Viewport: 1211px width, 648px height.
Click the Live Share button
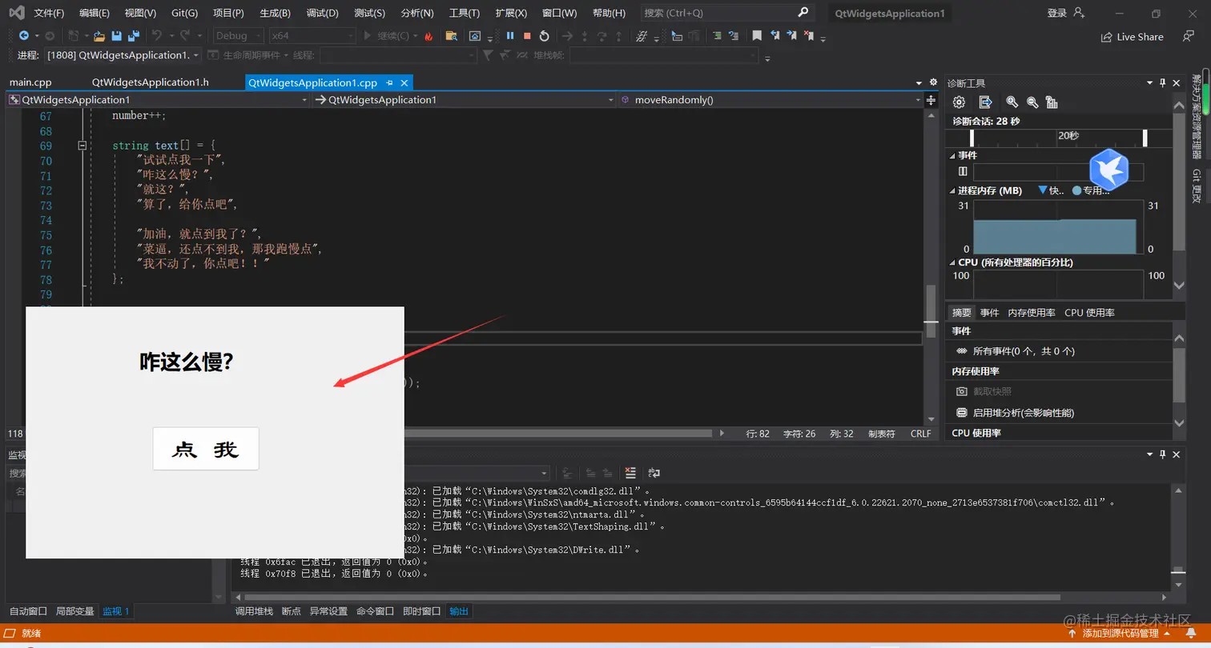click(1132, 37)
